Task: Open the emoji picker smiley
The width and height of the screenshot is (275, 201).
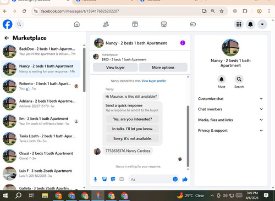Action: click(x=175, y=179)
